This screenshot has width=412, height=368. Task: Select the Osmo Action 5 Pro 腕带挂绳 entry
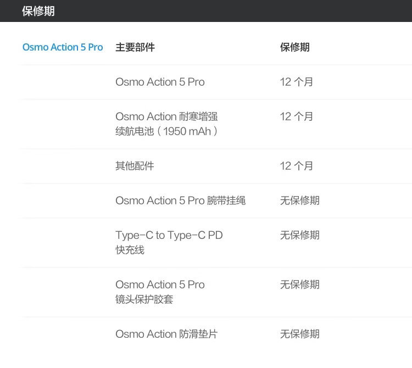(180, 200)
